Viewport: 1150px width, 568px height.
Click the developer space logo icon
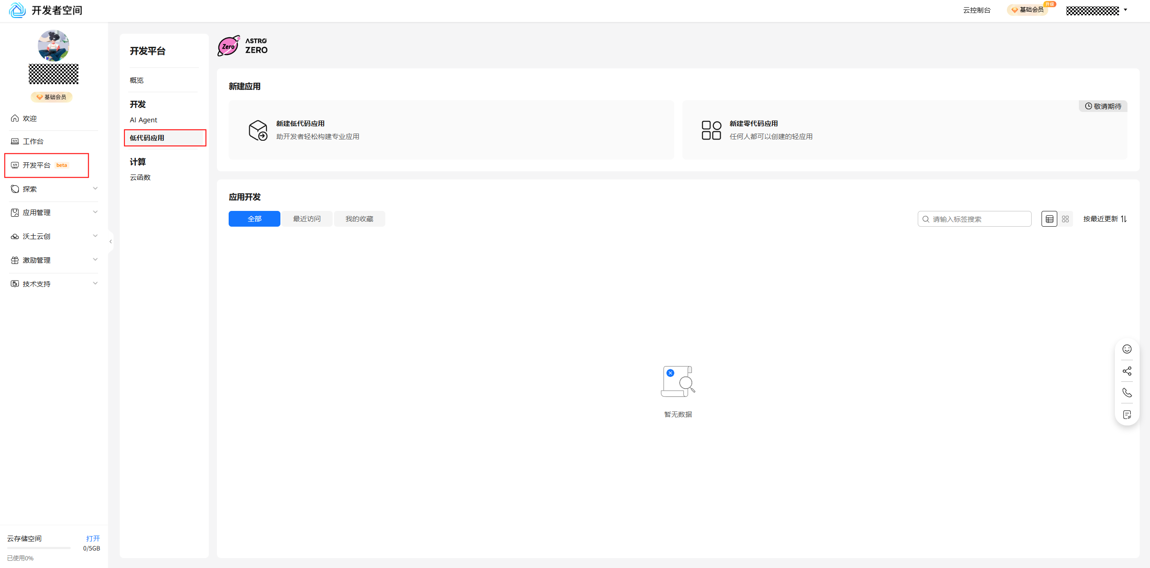point(17,10)
